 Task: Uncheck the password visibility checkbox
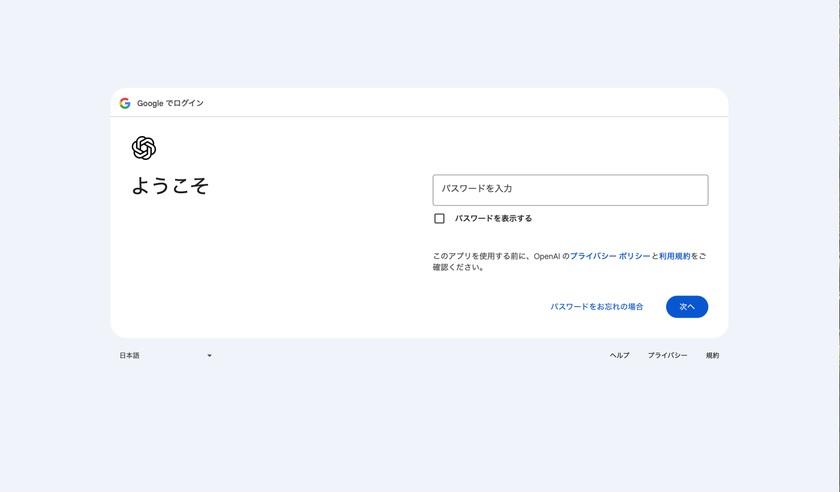439,218
